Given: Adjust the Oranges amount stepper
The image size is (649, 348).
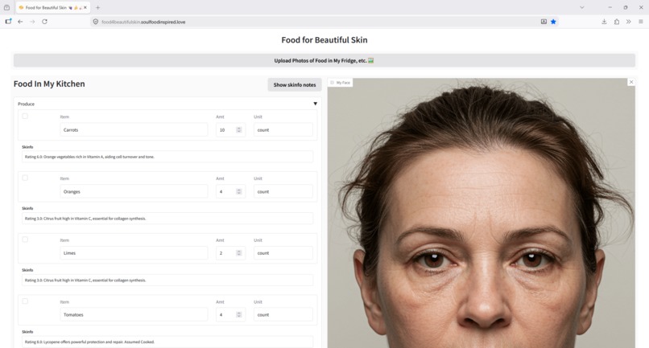Looking at the screenshot, I should [x=239, y=191].
